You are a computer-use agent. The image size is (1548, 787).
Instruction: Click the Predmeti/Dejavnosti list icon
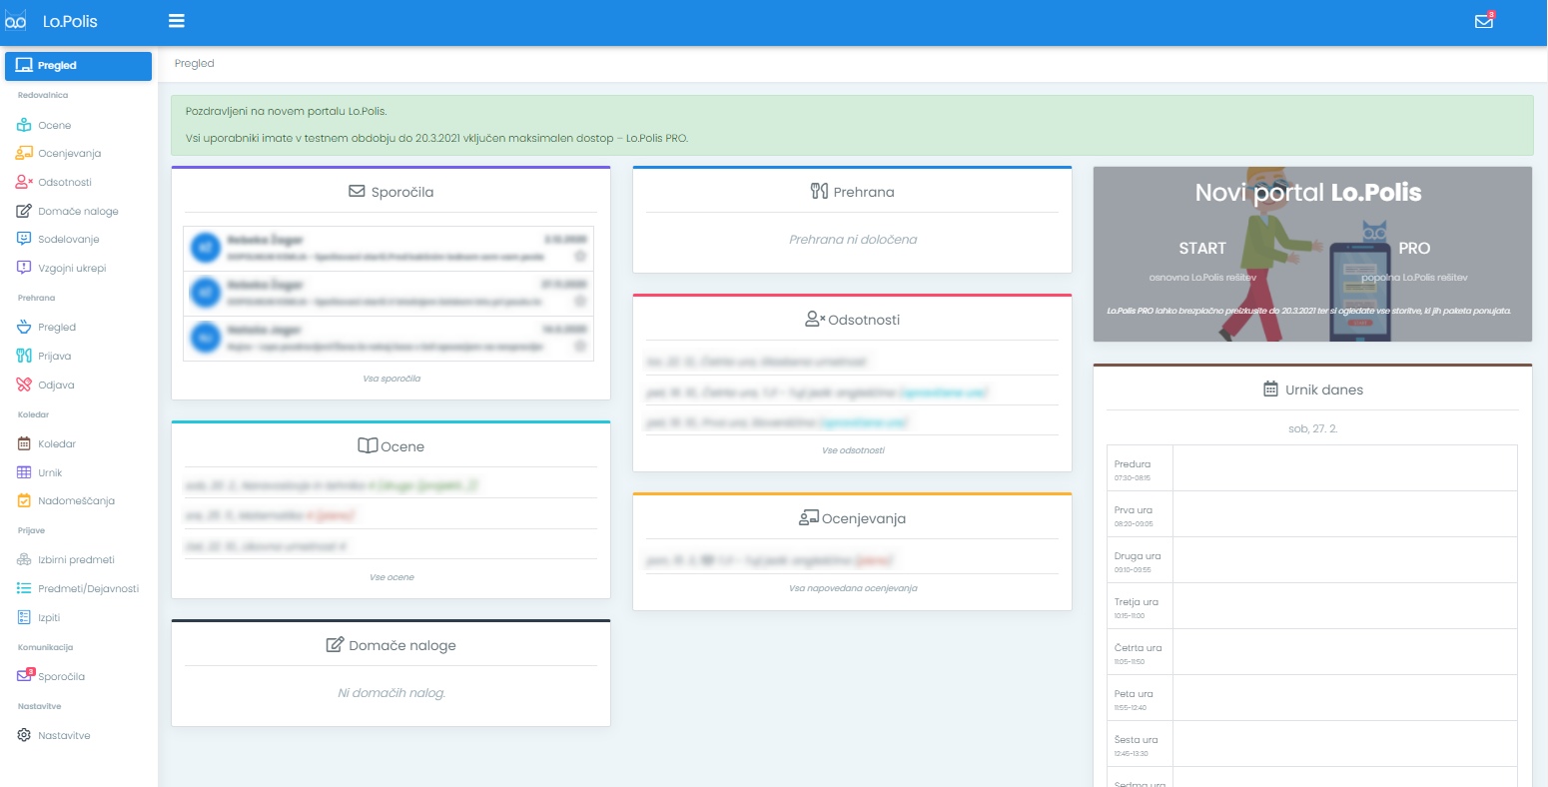click(x=24, y=589)
